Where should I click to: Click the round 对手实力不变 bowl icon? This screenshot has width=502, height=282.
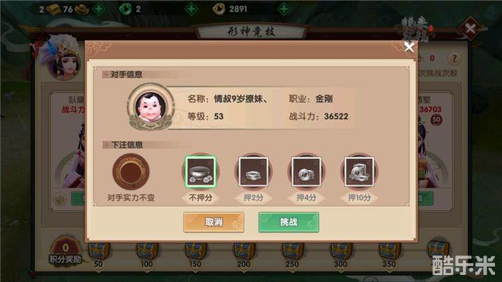[131, 172]
